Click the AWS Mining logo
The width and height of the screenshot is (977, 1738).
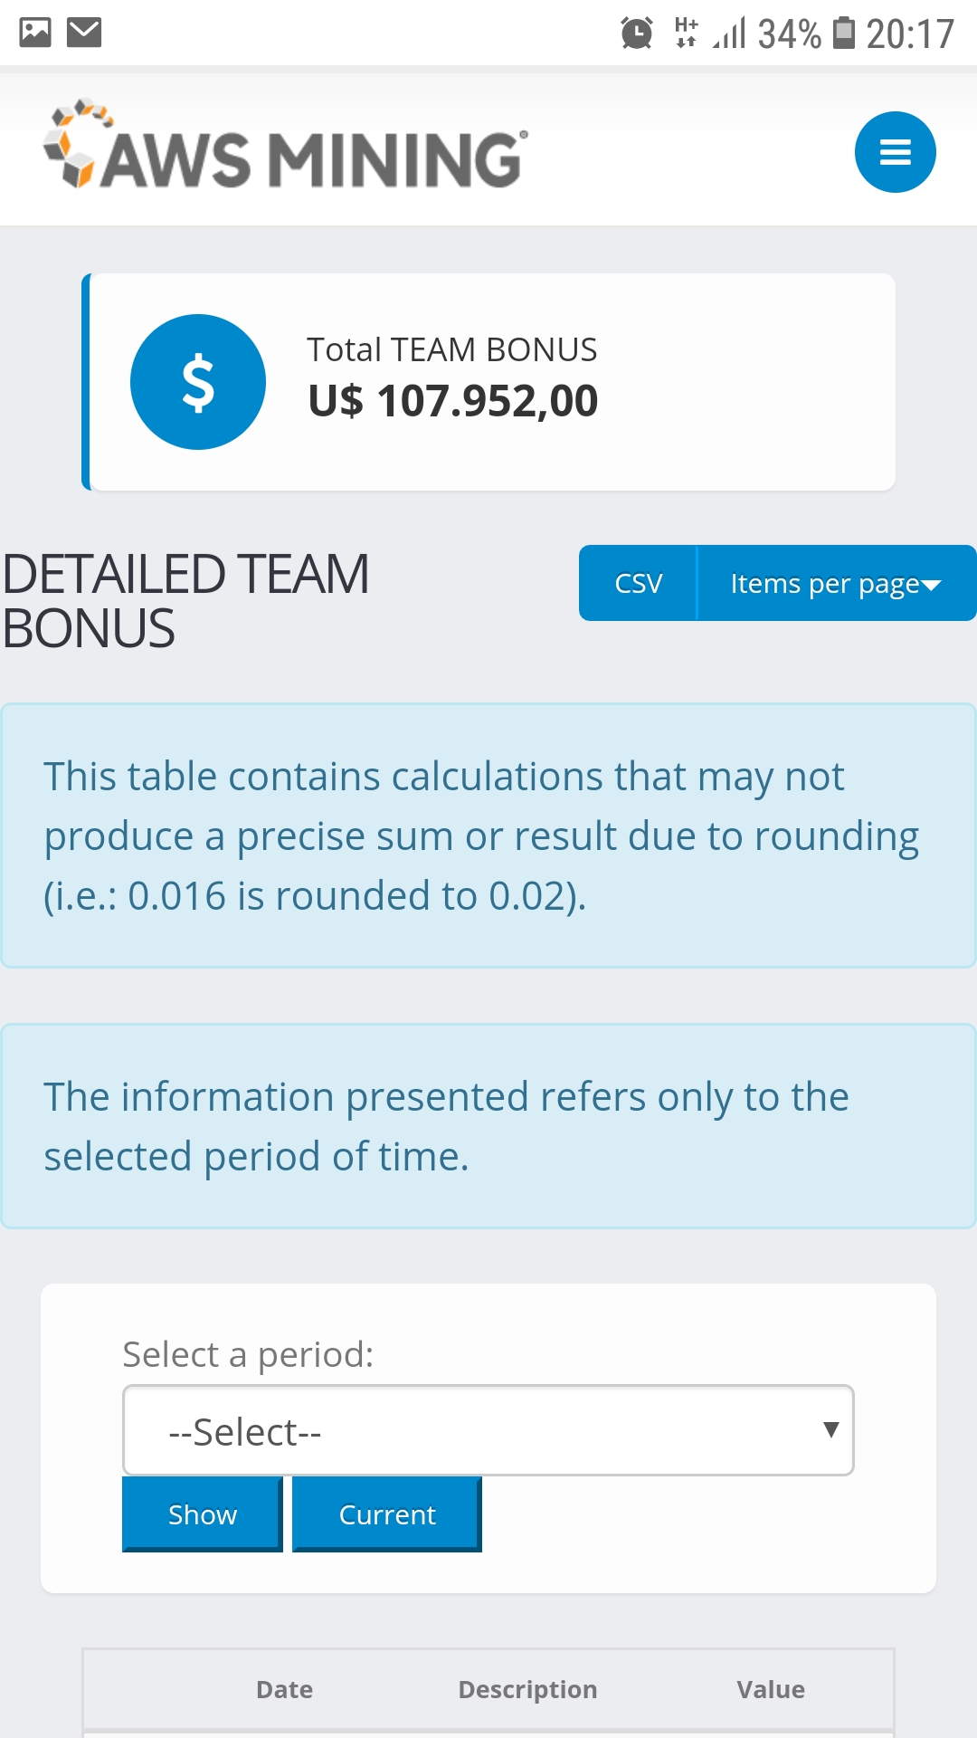tap(286, 147)
